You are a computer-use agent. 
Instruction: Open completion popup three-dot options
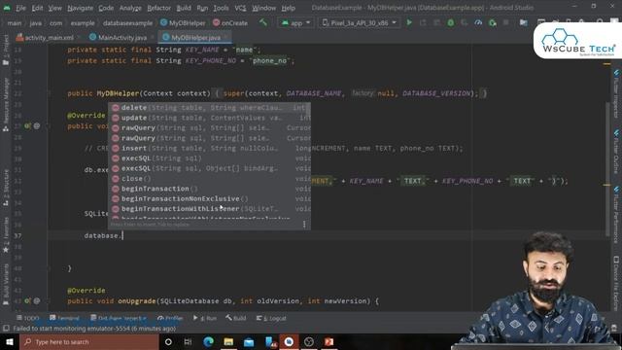tap(304, 225)
